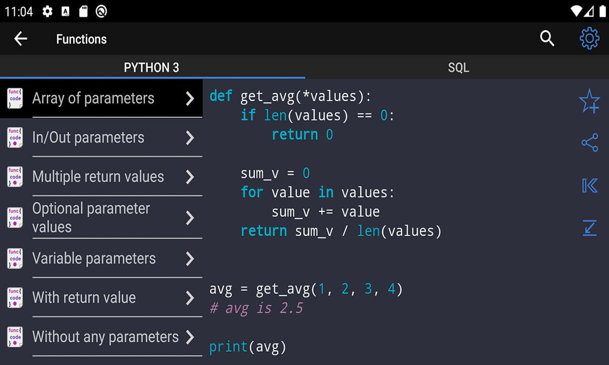Click the 'if len(values) == 0:' line
The image size is (609, 365).
pyautogui.click(x=318, y=115)
